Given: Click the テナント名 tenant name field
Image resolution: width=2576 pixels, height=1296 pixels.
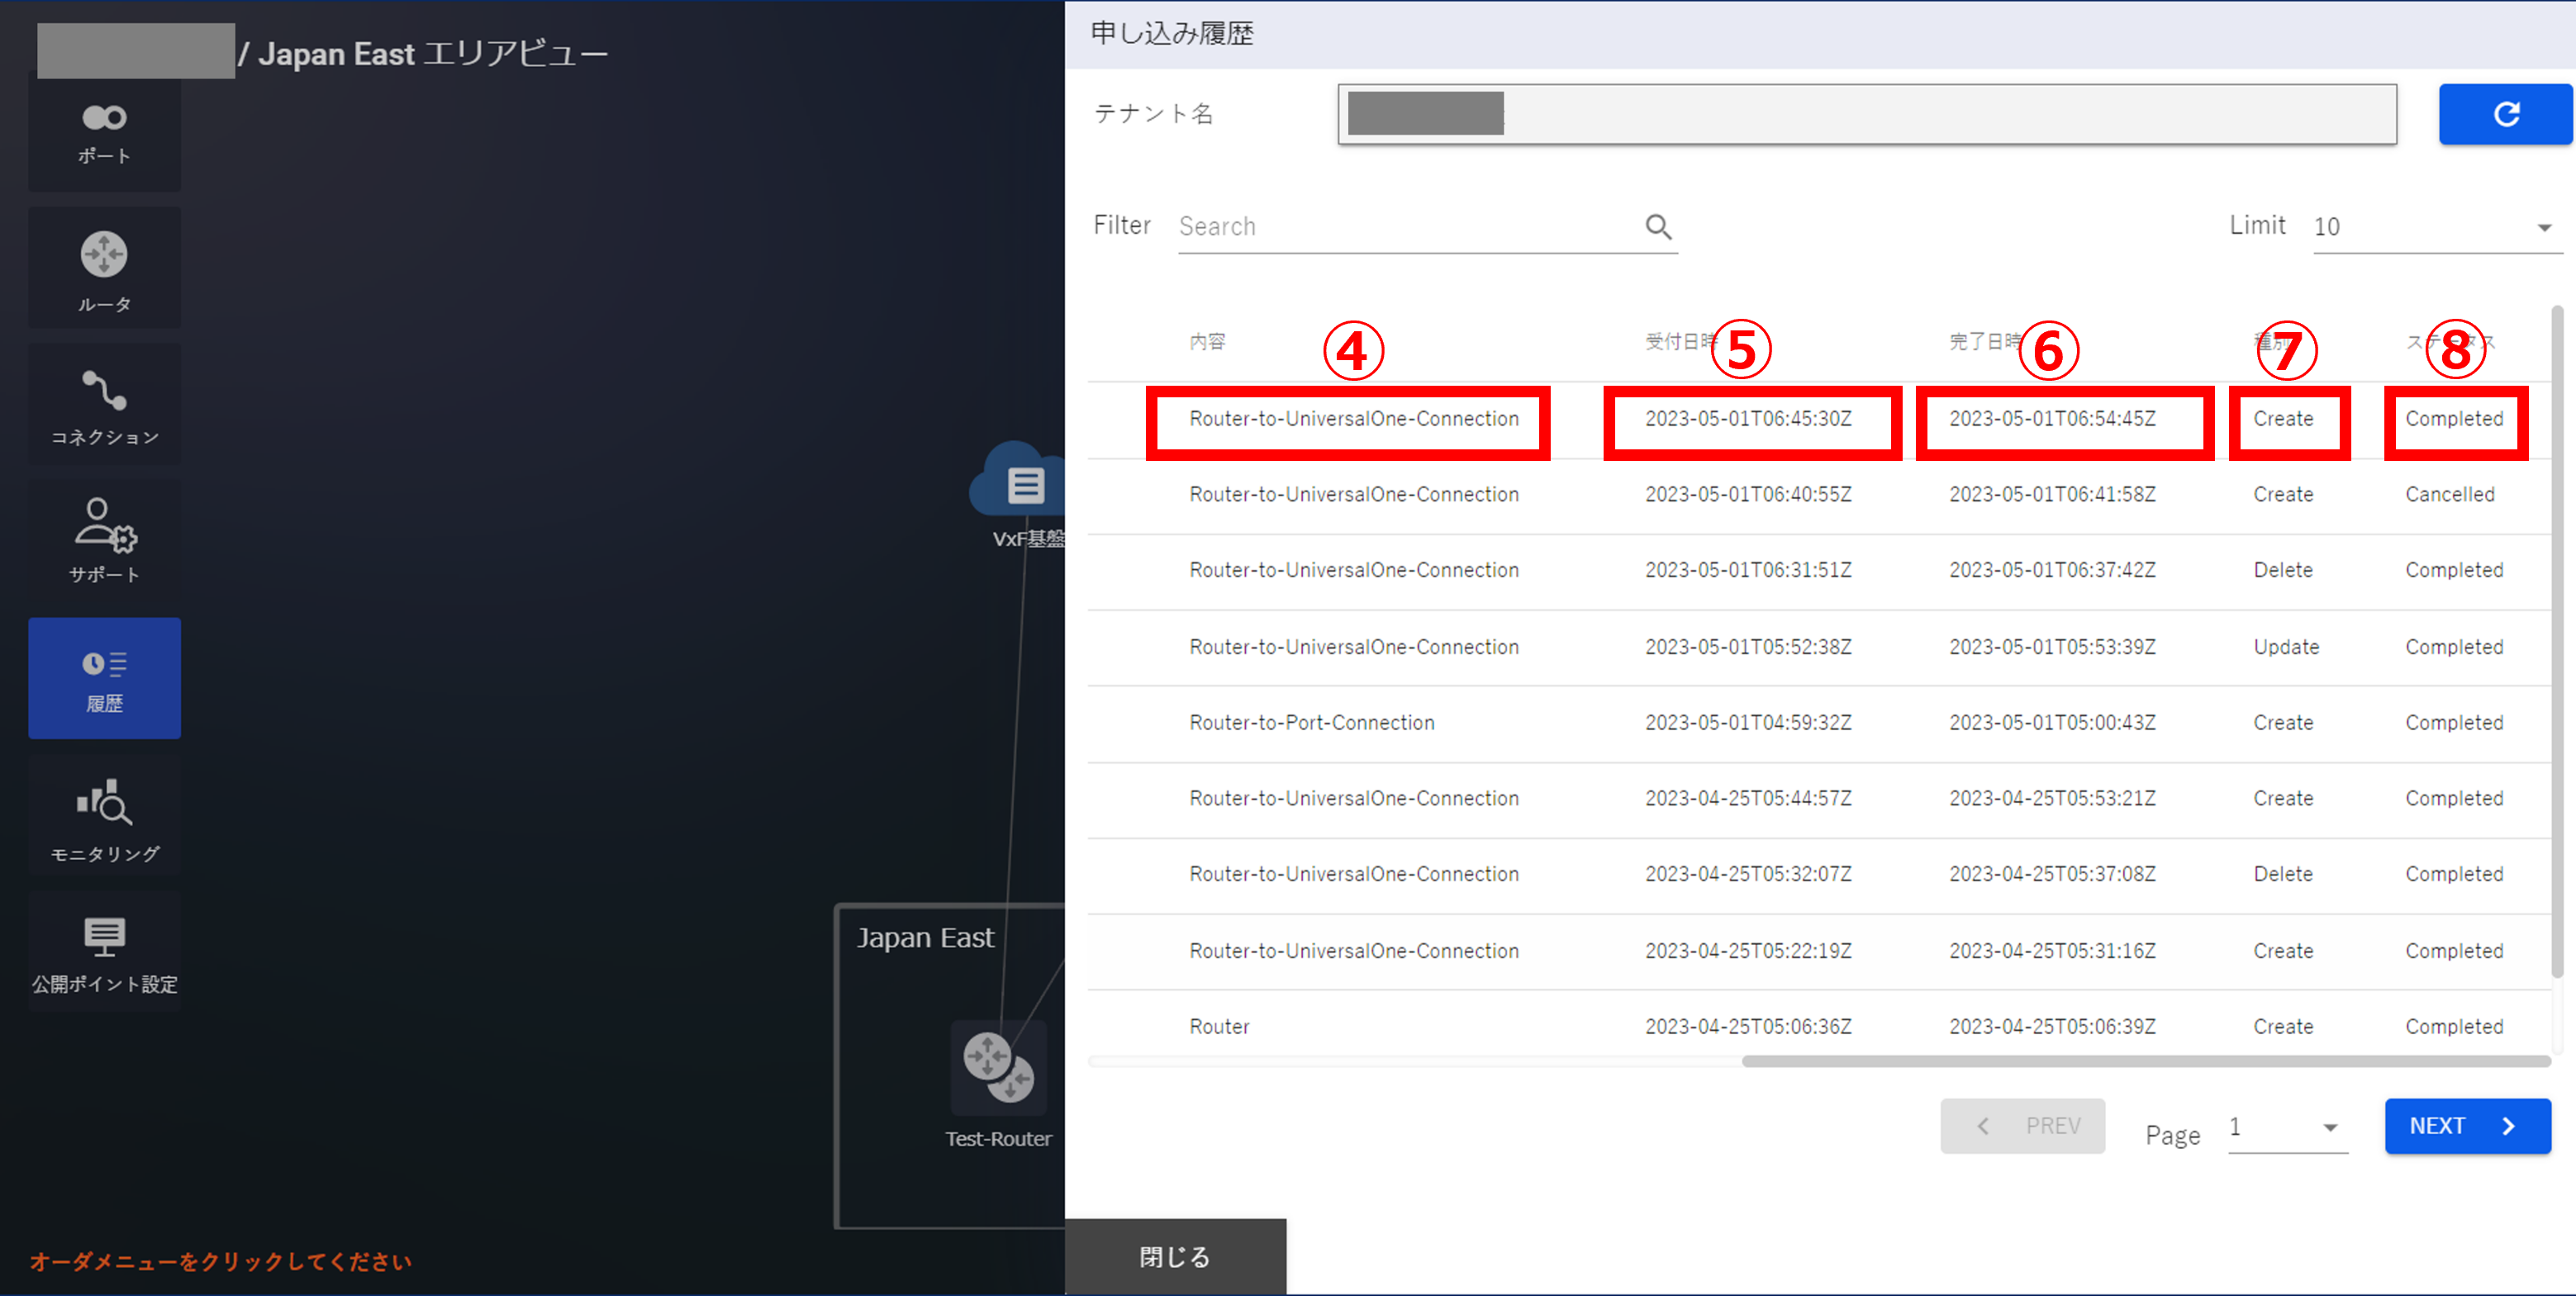Looking at the screenshot, I should pyautogui.click(x=1866, y=114).
